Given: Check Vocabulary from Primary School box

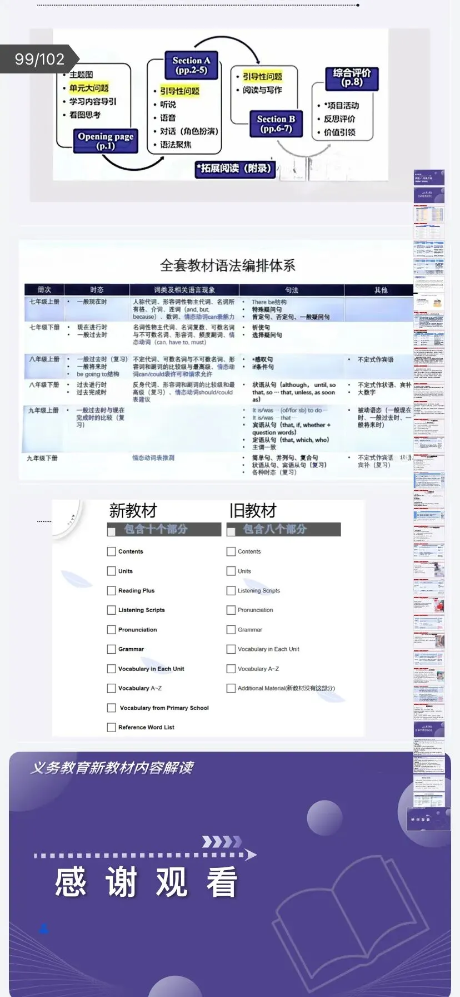Looking at the screenshot, I should pyautogui.click(x=111, y=708).
